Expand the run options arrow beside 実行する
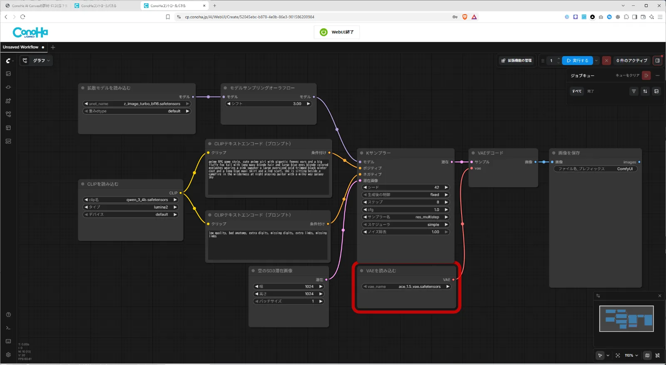Viewport: 666px width, 365px height. coord(596,60)
